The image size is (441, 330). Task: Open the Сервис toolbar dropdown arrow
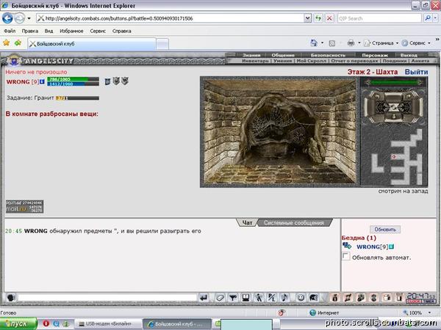coord(429,43)
